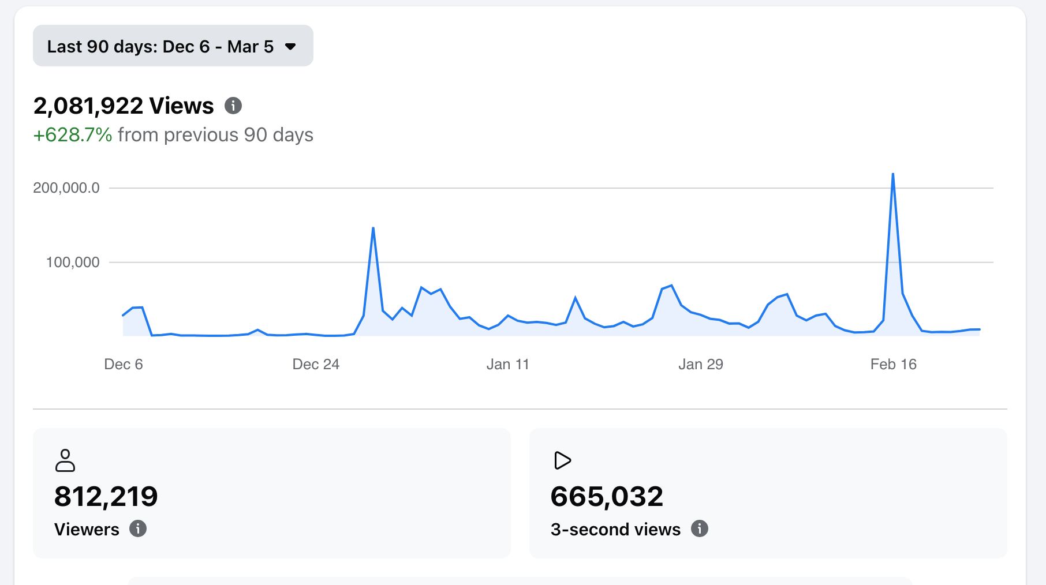Click the 200,000.0 y-axis label

click(66, 187)
